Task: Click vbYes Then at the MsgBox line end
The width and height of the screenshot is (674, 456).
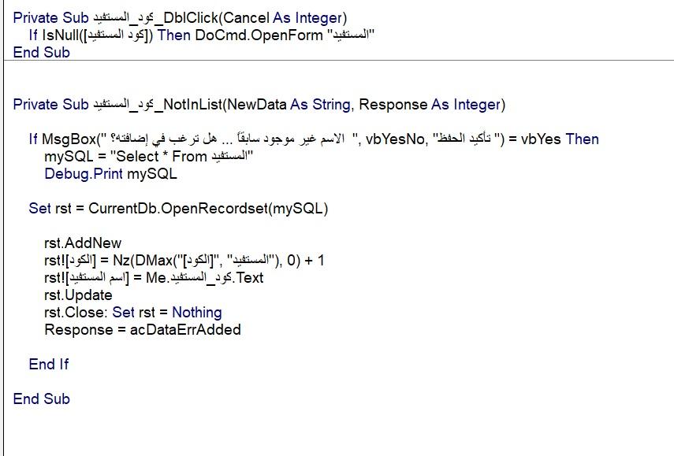Action: click(560, 139)
